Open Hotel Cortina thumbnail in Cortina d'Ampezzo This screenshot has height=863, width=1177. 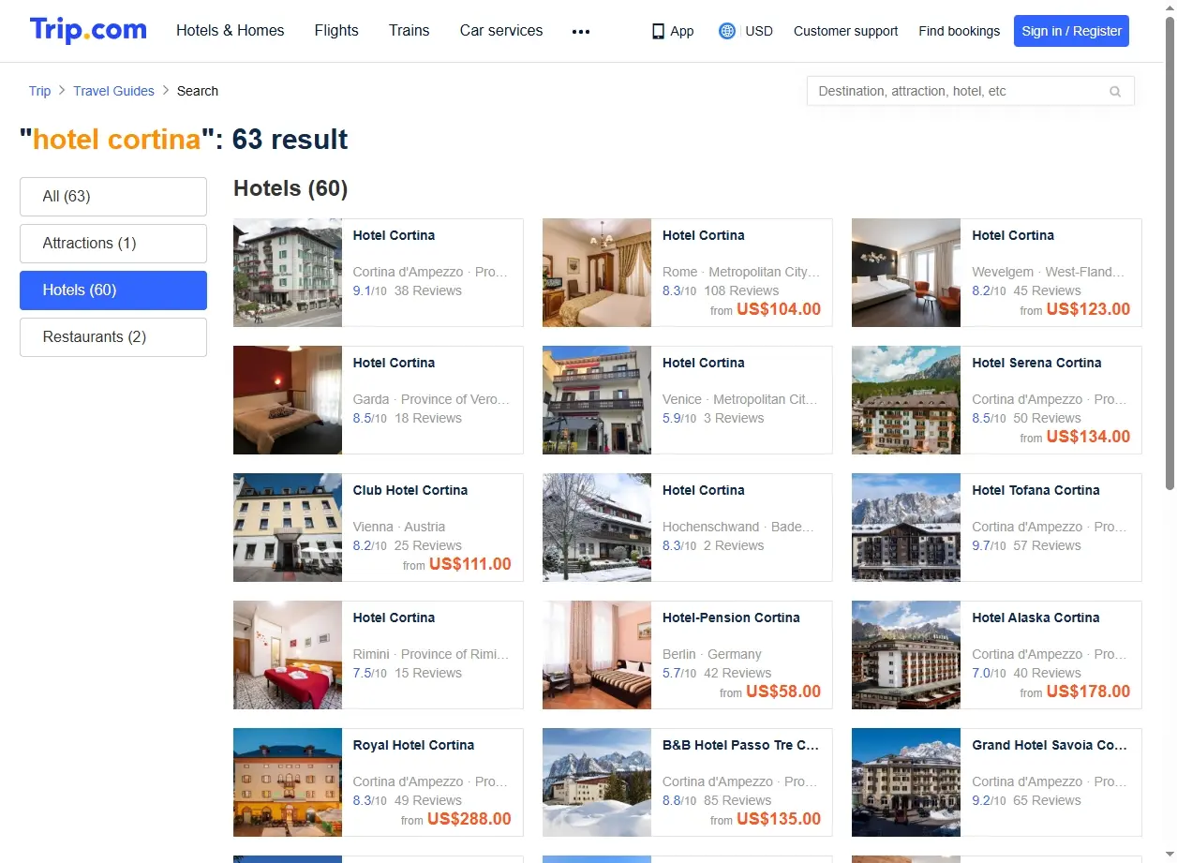[x=288, y=273]
